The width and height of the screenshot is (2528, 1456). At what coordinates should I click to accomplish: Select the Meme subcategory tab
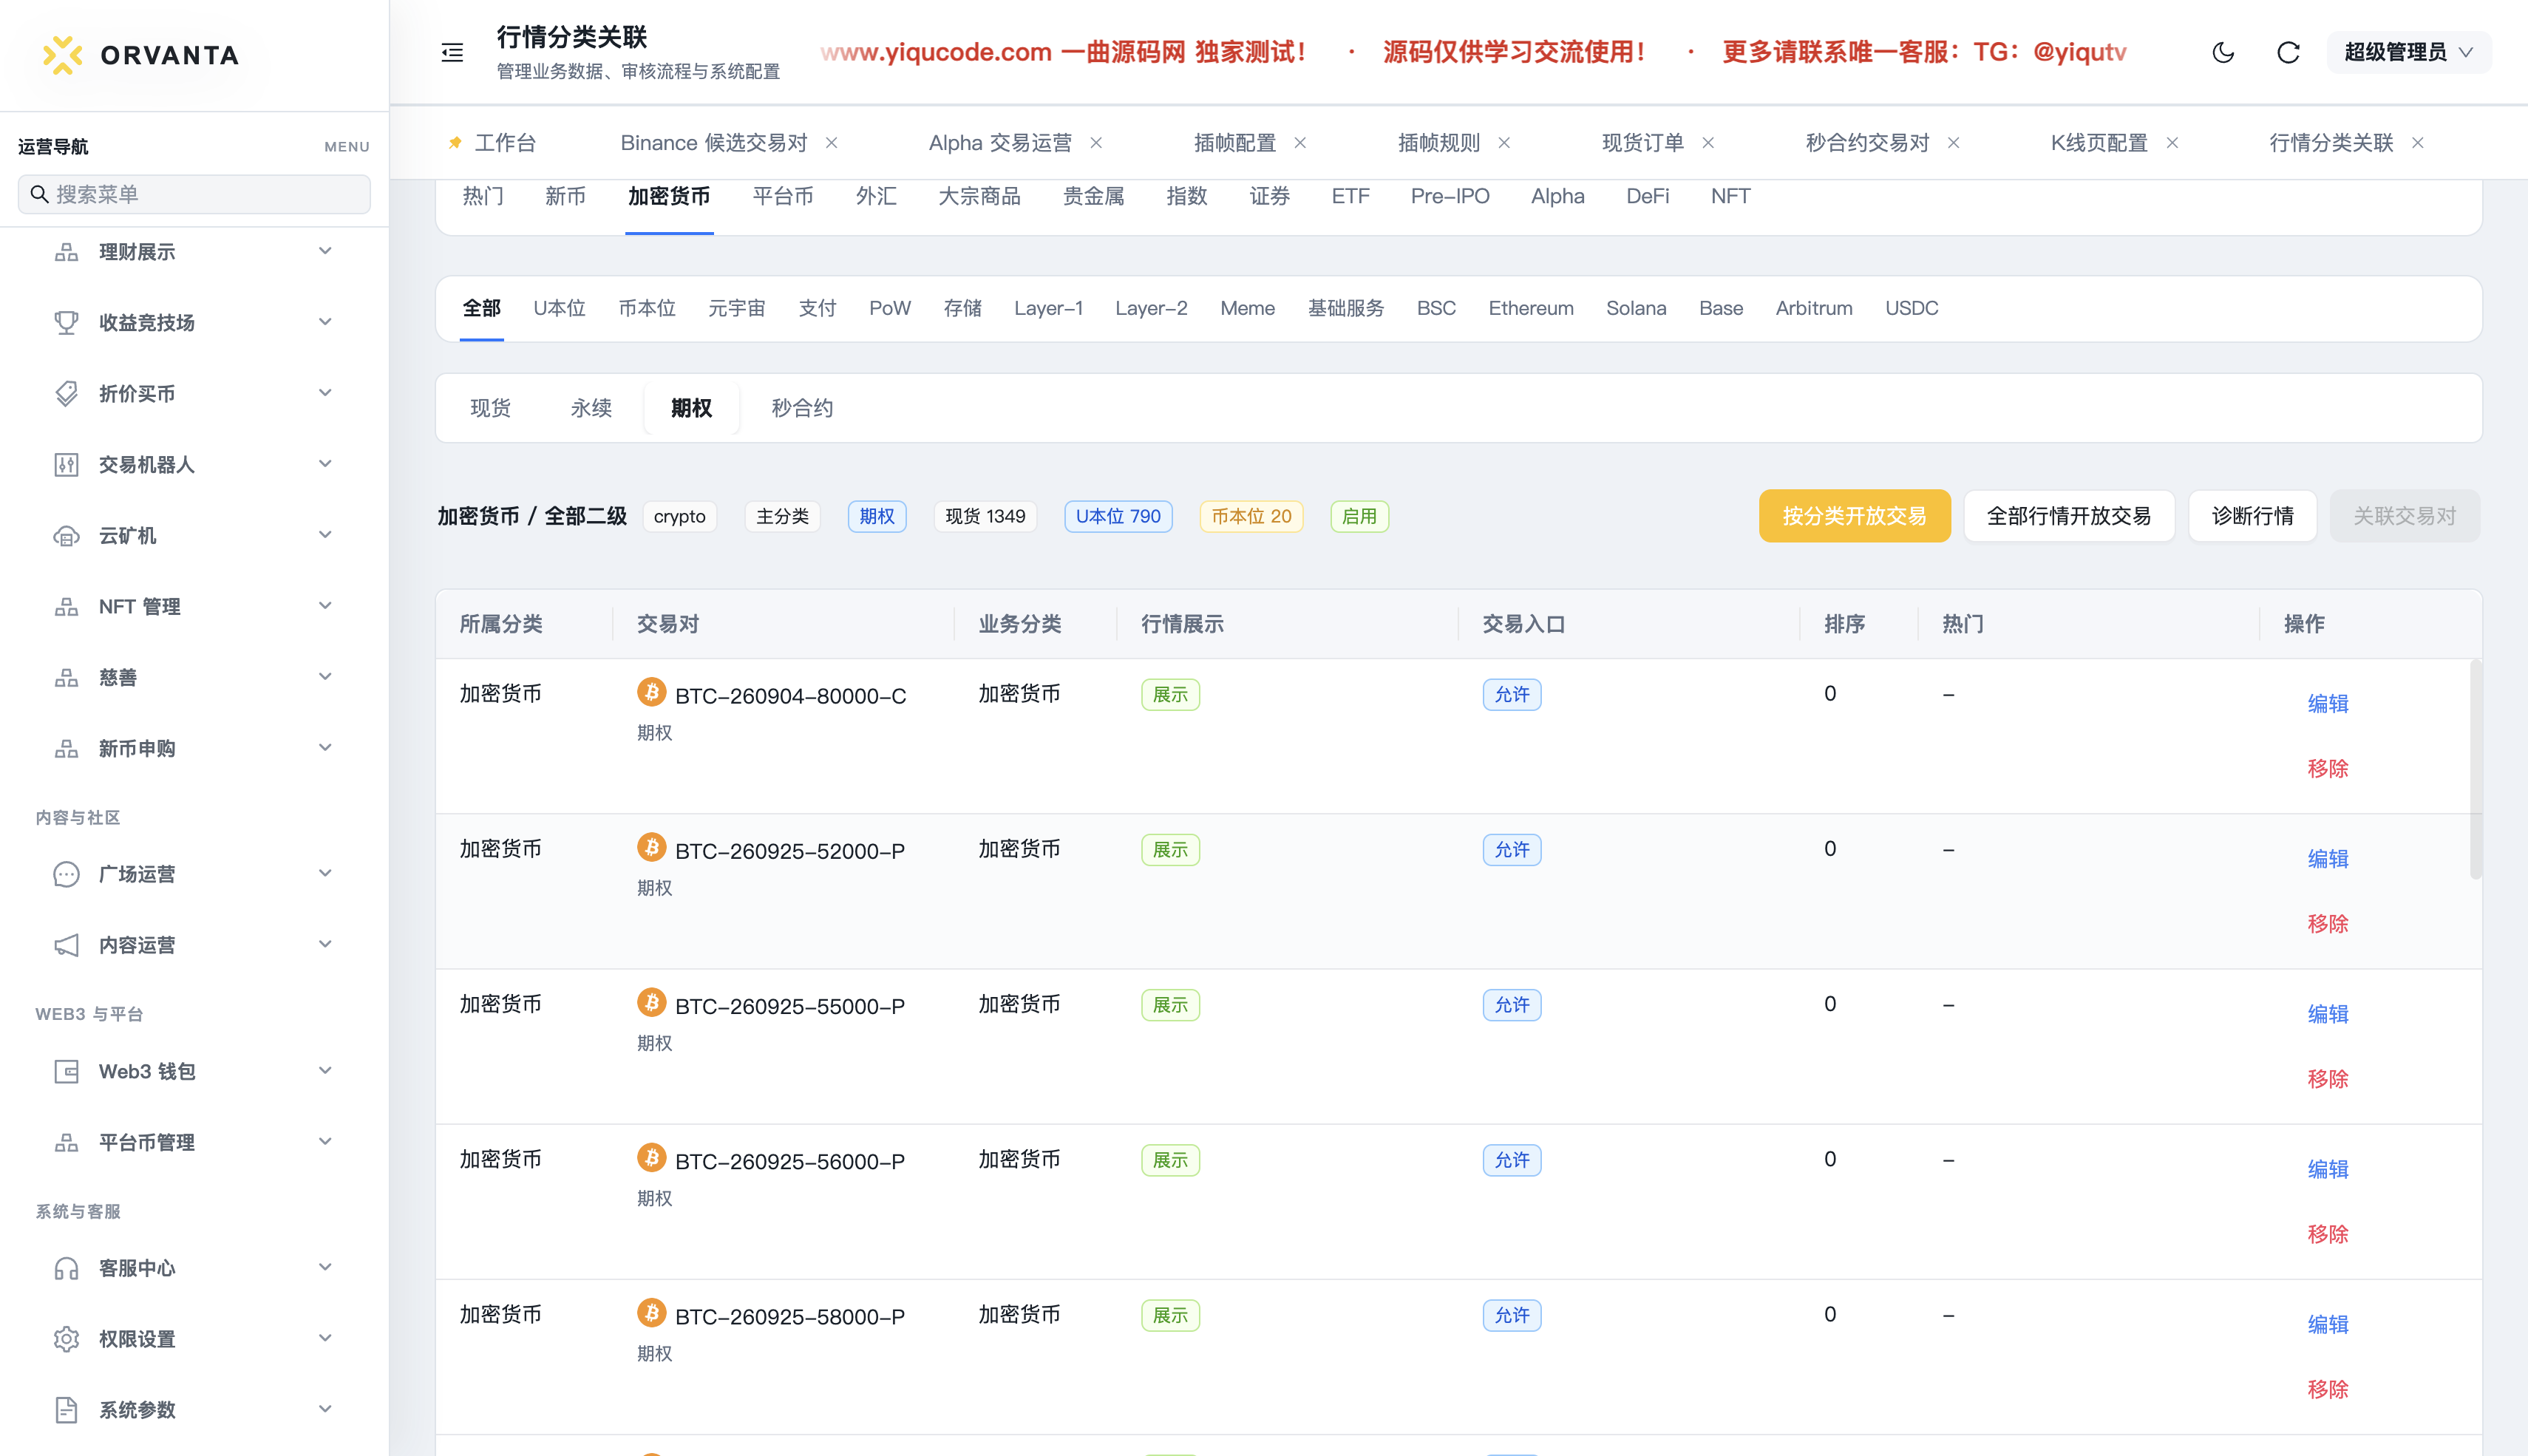pyautogui.click(x=1247, y=309)
